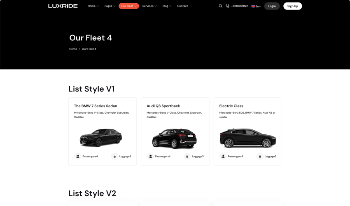This screenshot has height=206, width=350.
Task: Click the Audi Q3 Sportback passengers icon
Action: [x=150, y=157]
